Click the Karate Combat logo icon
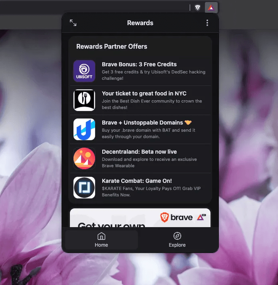This screenshot has width=278, height=285. [84, 188]
